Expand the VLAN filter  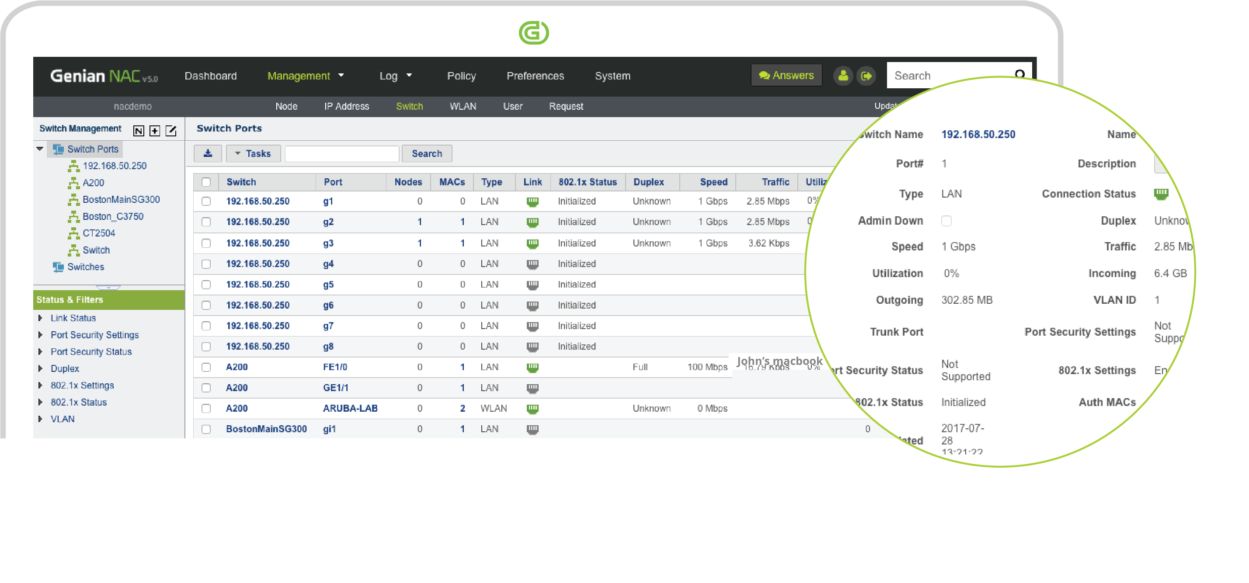point(40,419)
